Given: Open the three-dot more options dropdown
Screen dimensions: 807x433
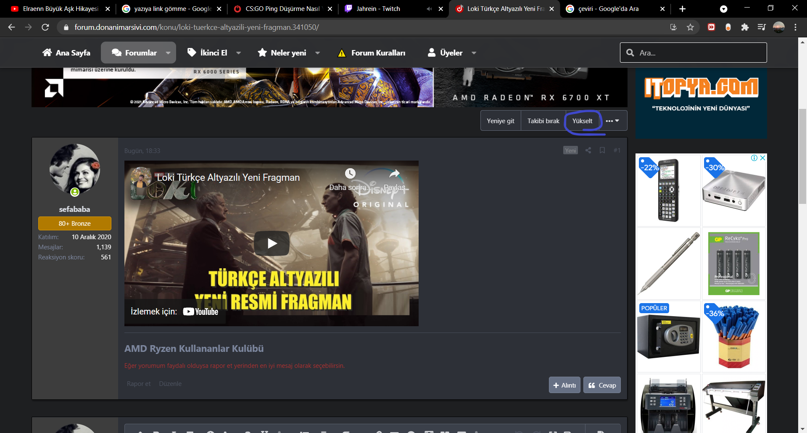Looking at the screenshot, I should point(612,121).
